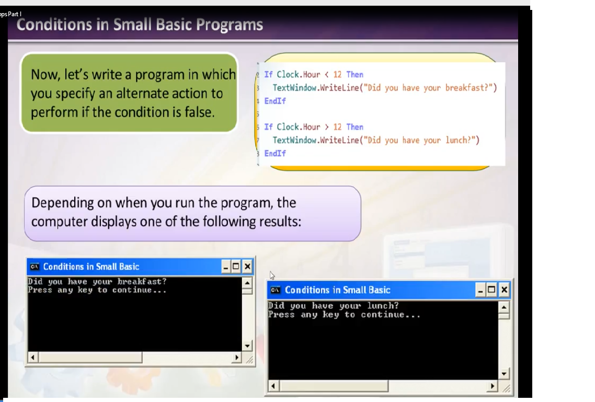Click the code line "If Clock.Hour < 12 Then"
The height and width of the screenshot is (402, 595).
tap(314, 75)
